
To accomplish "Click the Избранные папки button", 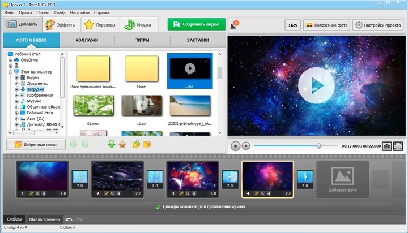I will tap(36, 144).
